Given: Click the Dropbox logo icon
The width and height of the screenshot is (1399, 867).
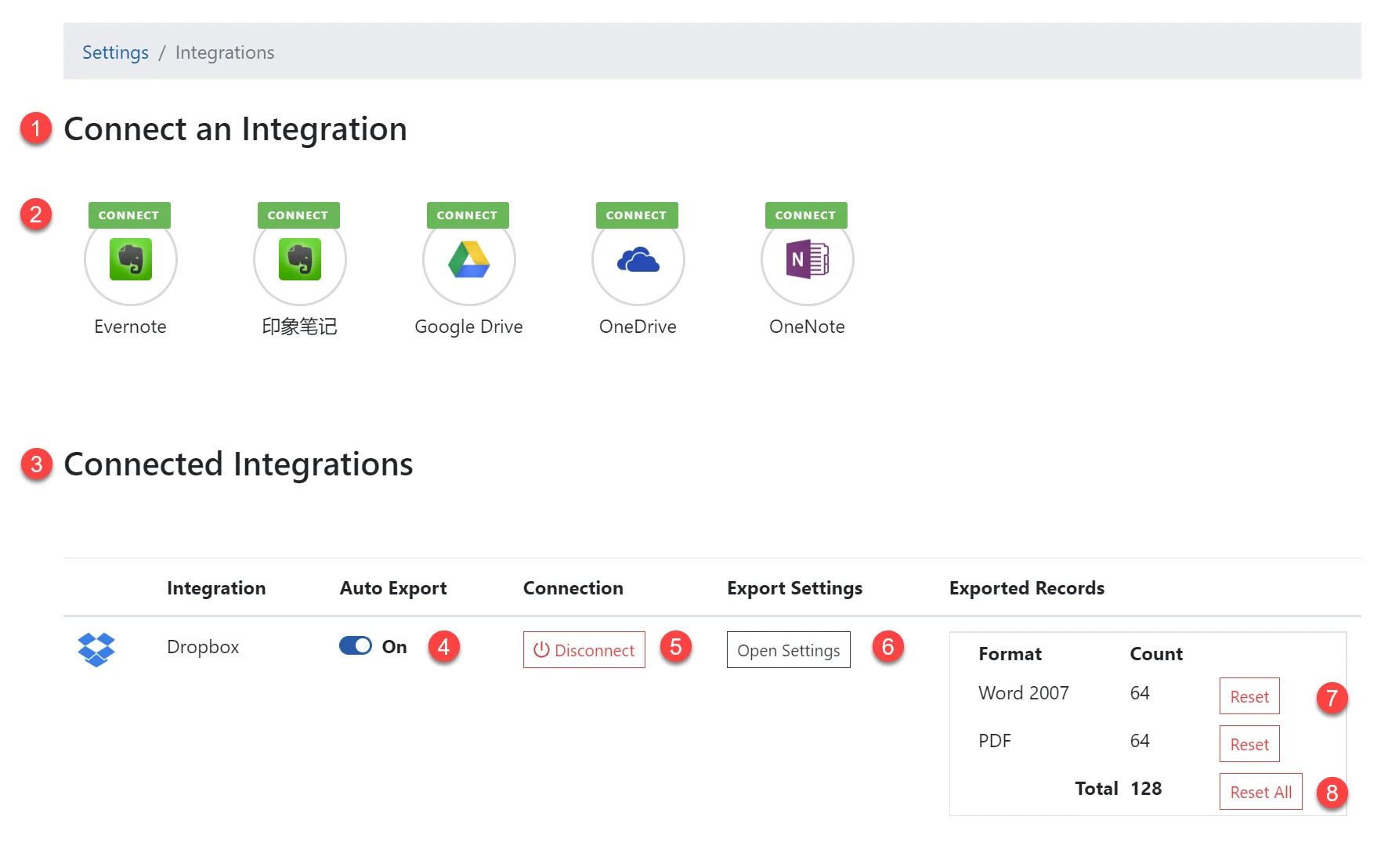Looking at the screenshot, I should 96,649.
